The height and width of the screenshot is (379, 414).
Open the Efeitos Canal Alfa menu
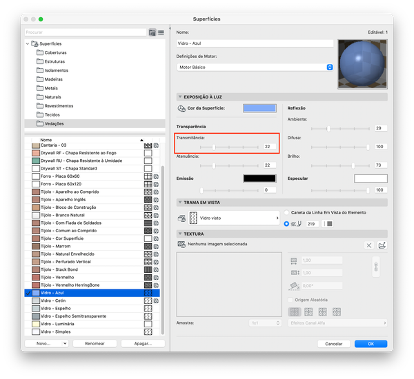[x=337, y=323]
